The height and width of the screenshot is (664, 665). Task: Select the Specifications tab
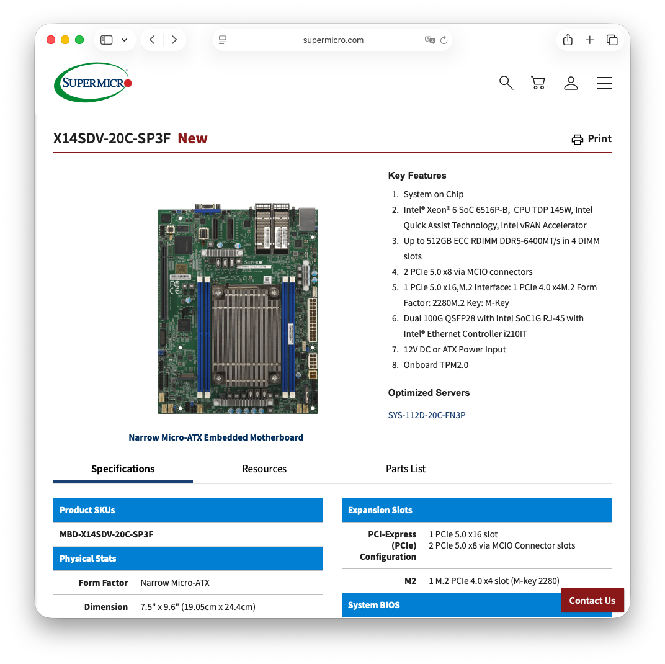(123, 469)
